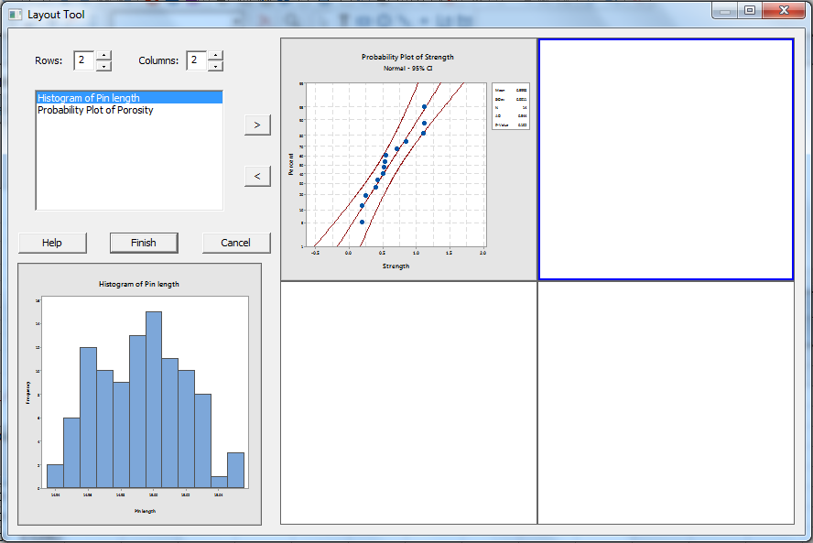Select Probability Plot of Porosity in list

tap(95, 110)
